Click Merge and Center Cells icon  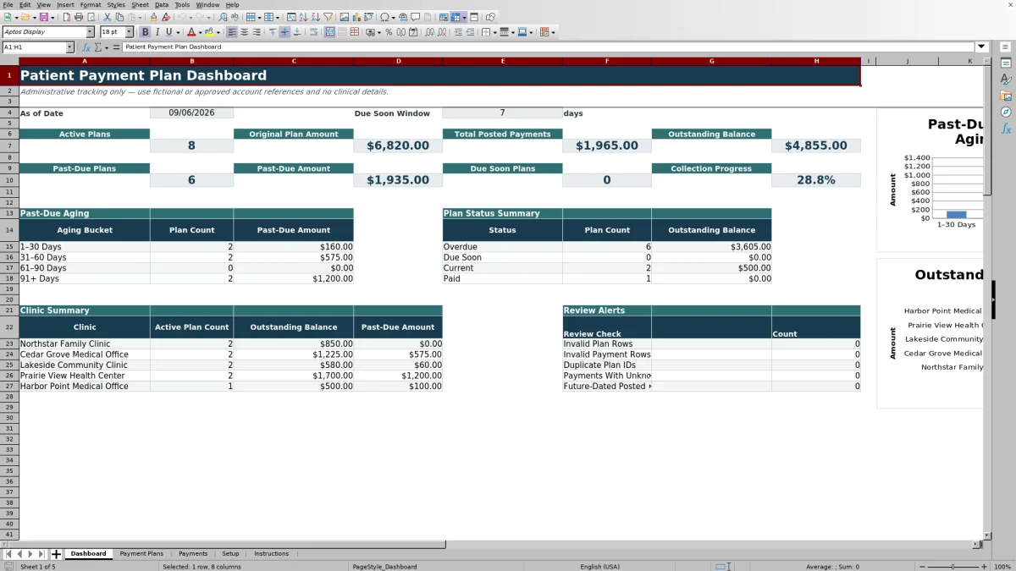click(x=330, y=32)
